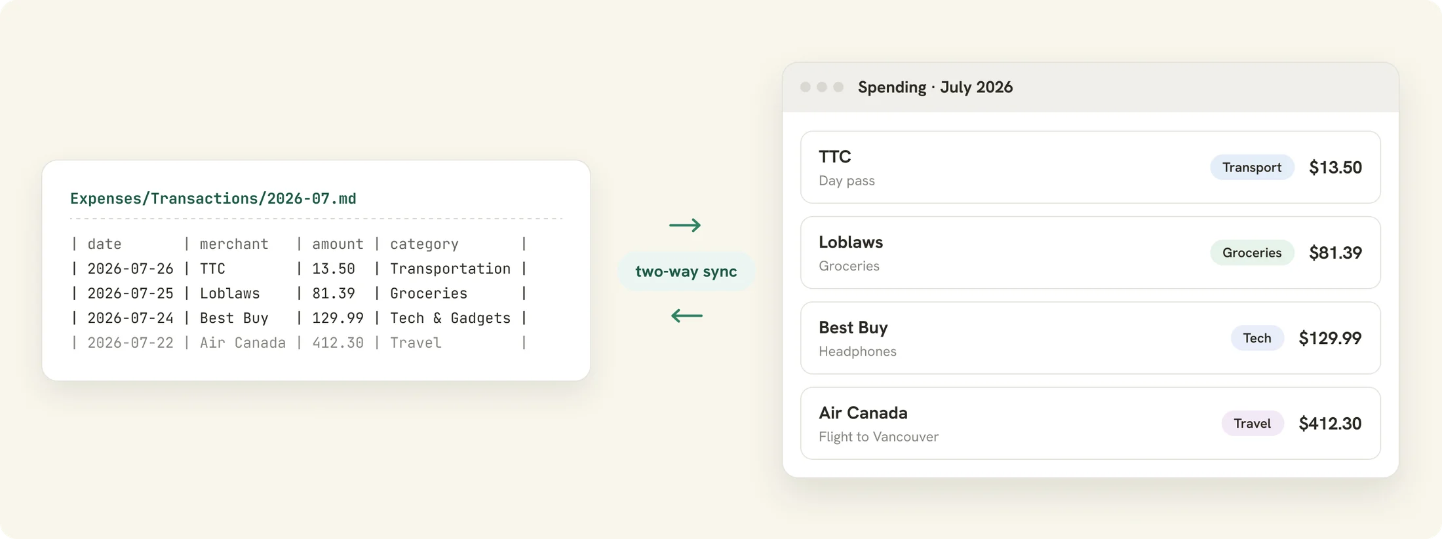The image size is (1442, 539).
Task: Click the Tech category tag
Action: (x=1257, y=338)
